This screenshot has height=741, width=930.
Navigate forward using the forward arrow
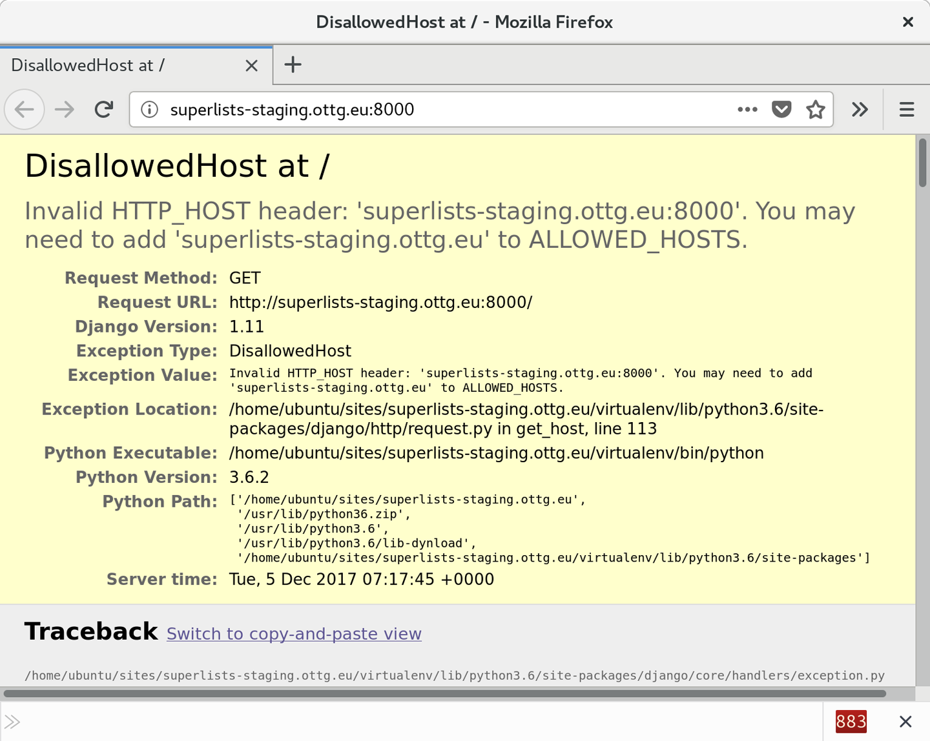[x=64, y=110]
